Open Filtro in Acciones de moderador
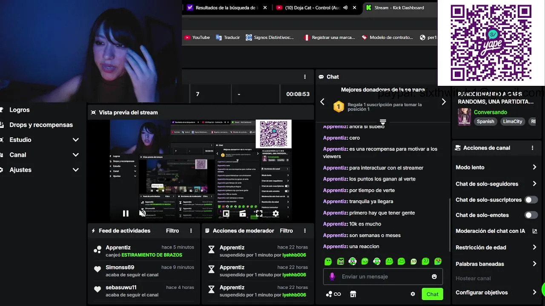This screenshot has height=306, width=545. 286,231
